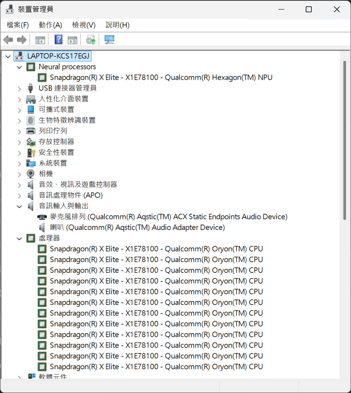Click the 人性化介面裝置 icon
Screen dimensions: 351x393
(x=31, y=99)
